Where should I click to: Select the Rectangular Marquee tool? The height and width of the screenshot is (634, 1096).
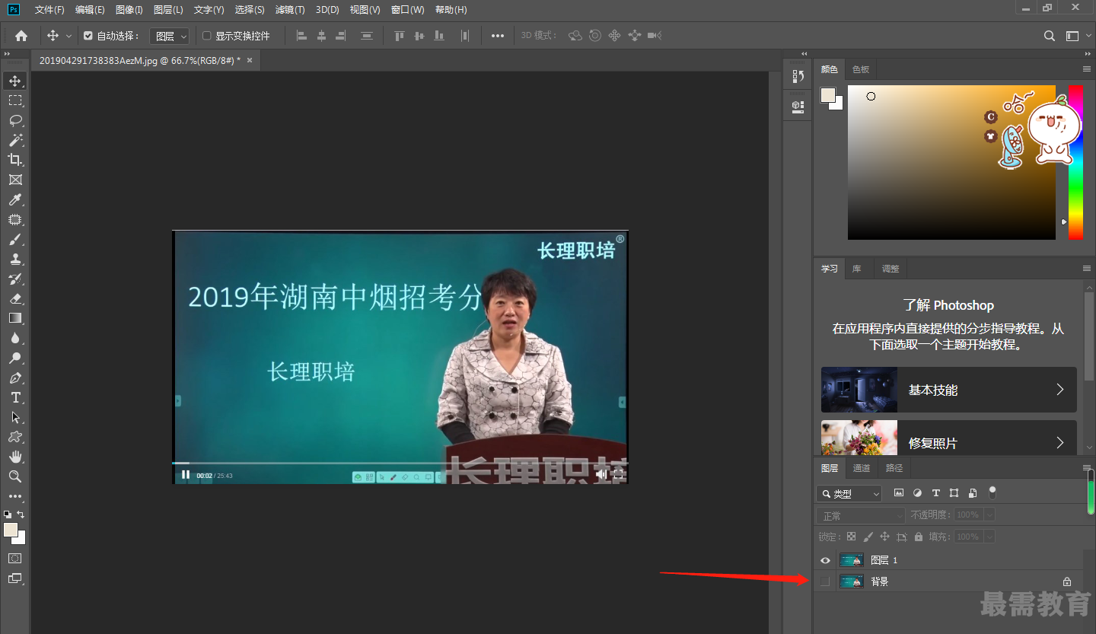coord(15,100)
